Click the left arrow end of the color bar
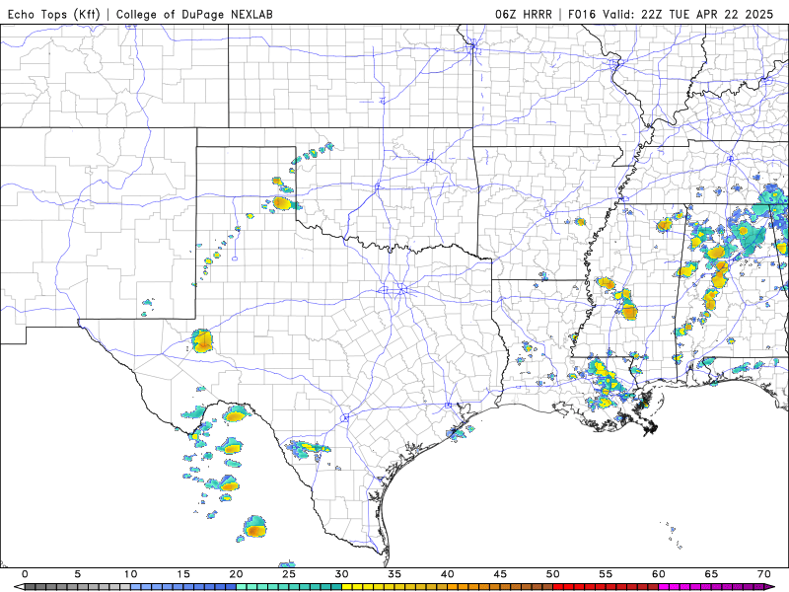Screen dimensions: 789x592 [19, 587]
